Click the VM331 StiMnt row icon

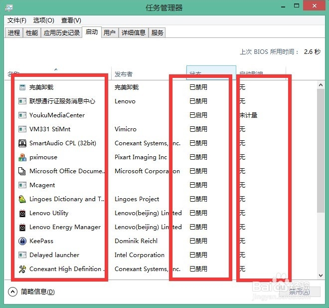click(22, 129)
